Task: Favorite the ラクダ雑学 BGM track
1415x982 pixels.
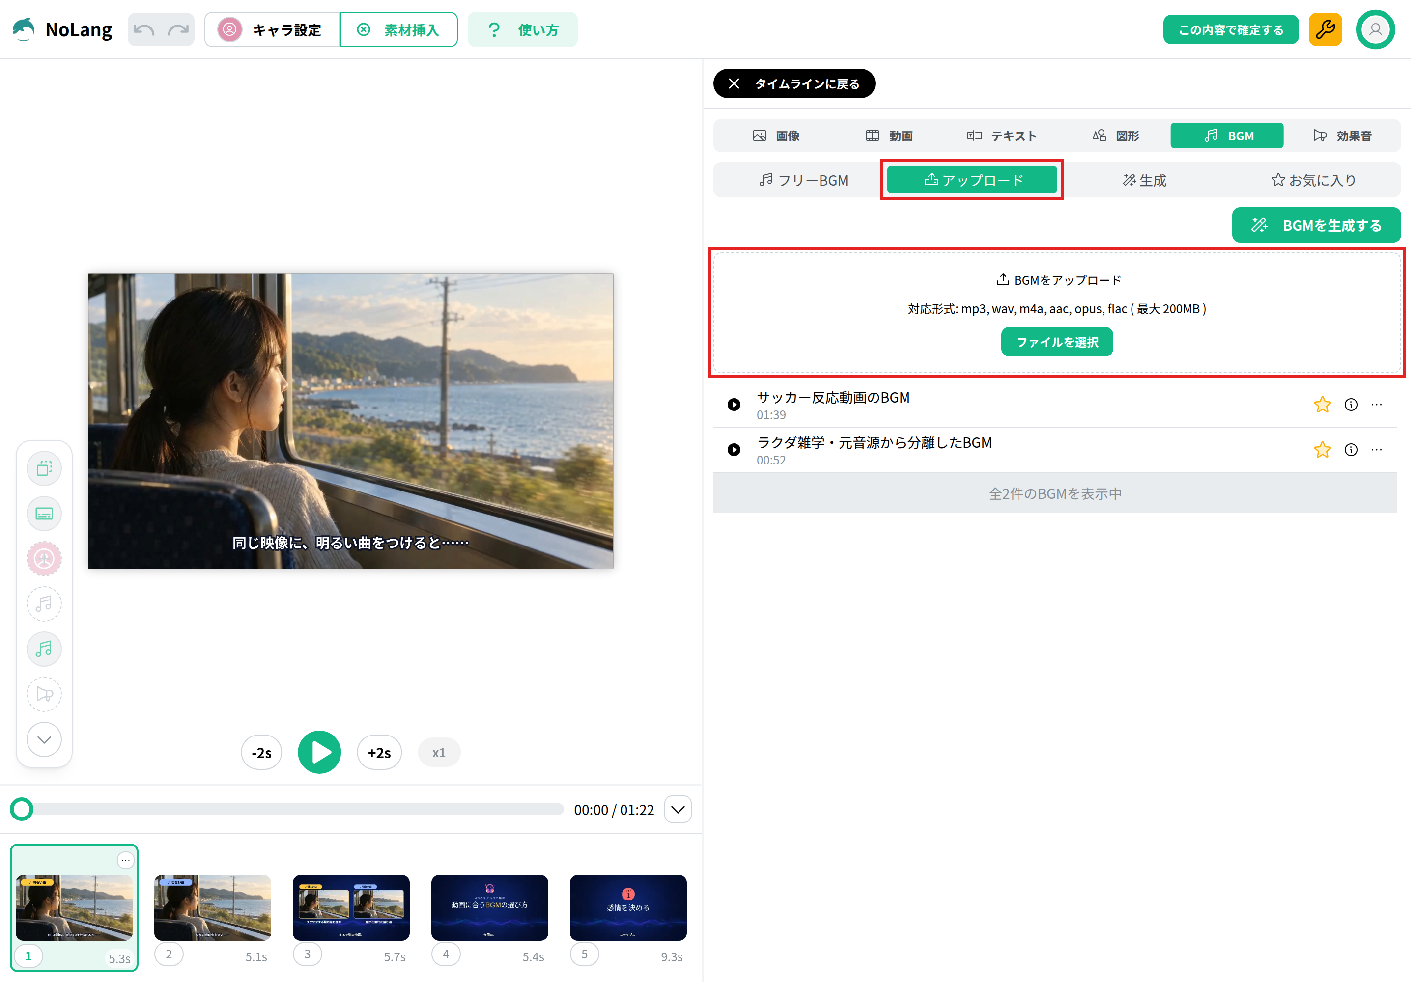Action: pyautogui.click(x=1322, y=450)
